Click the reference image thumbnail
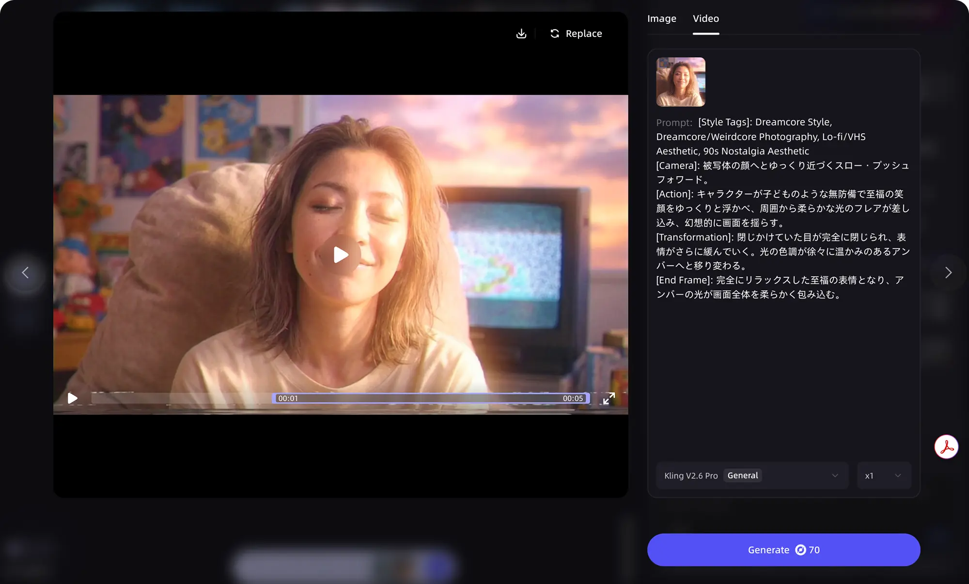 [681, 81]
